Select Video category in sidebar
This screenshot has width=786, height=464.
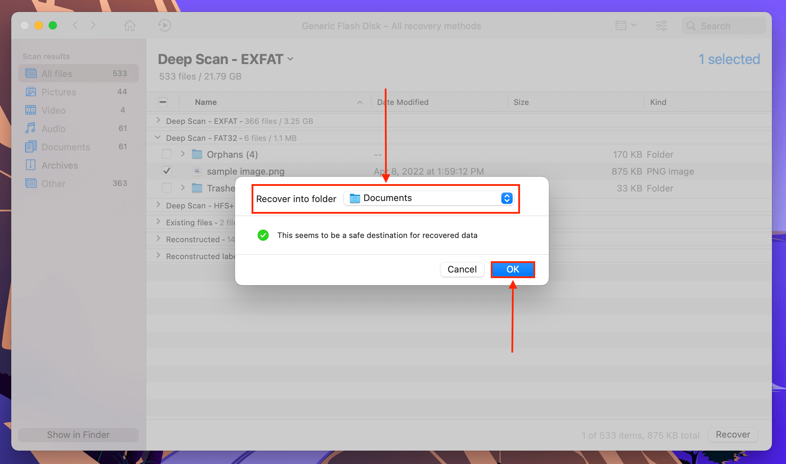pyautogui.click(x=78, y=110)
